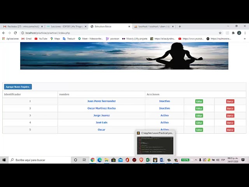Open Google Chrome from the taskbar

93,160
